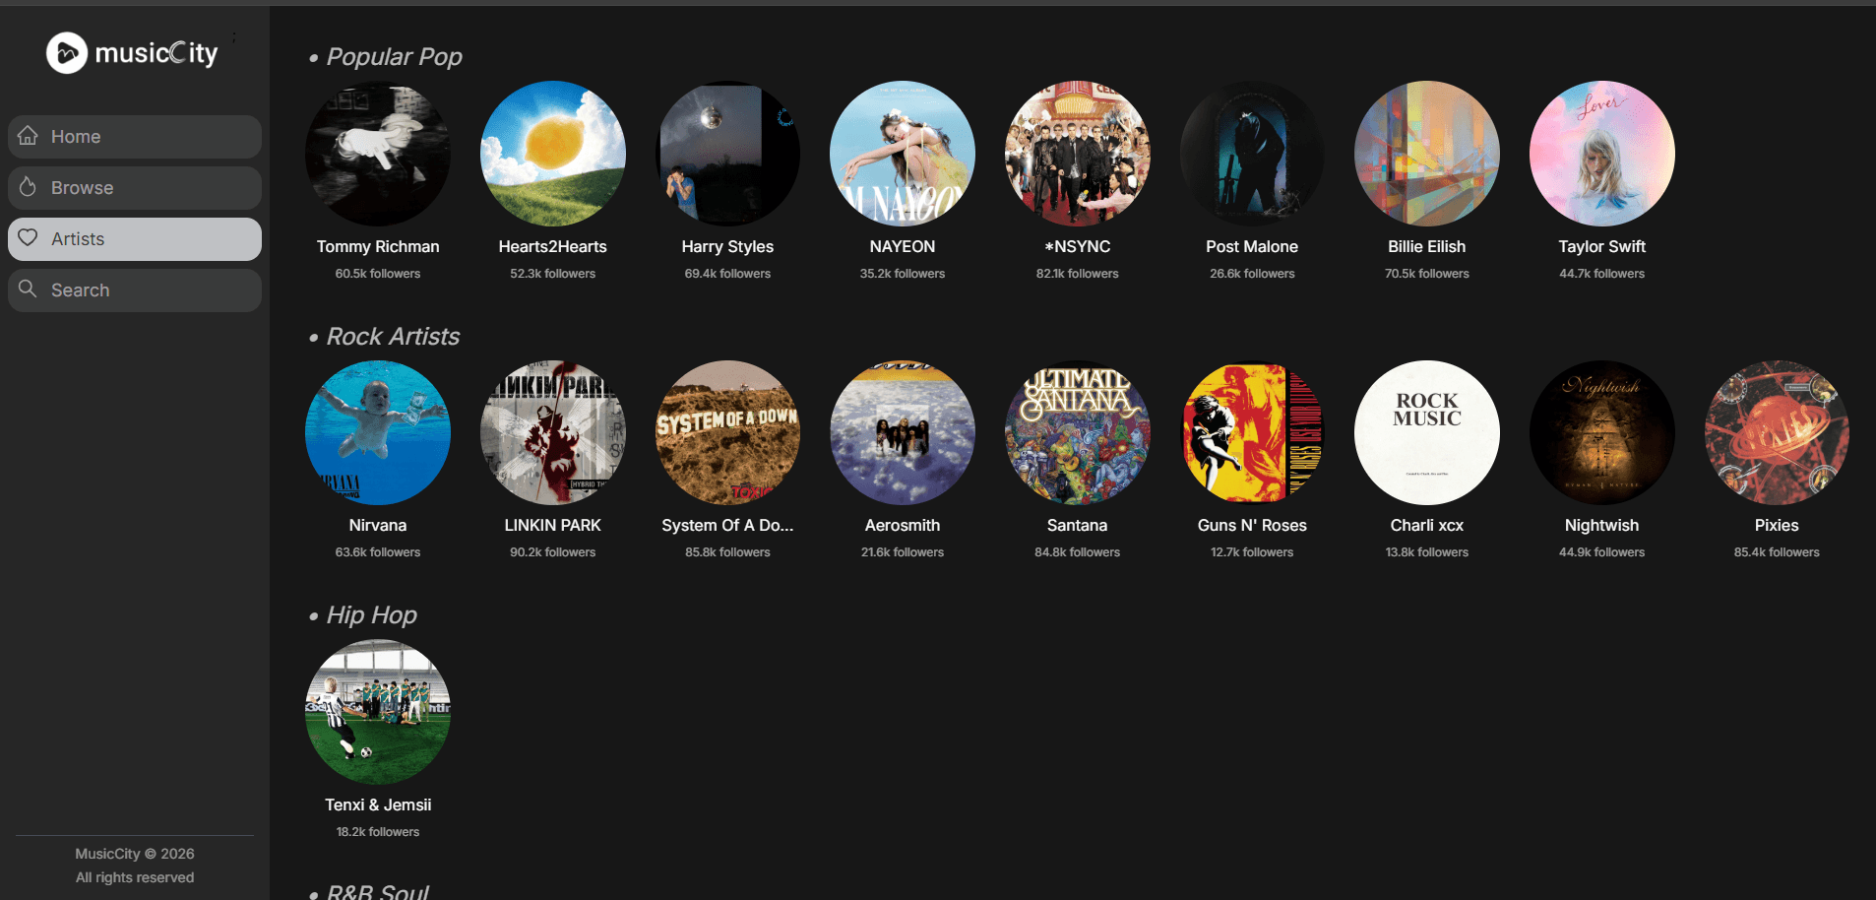Open the Home menu item

tap(135, 137)
